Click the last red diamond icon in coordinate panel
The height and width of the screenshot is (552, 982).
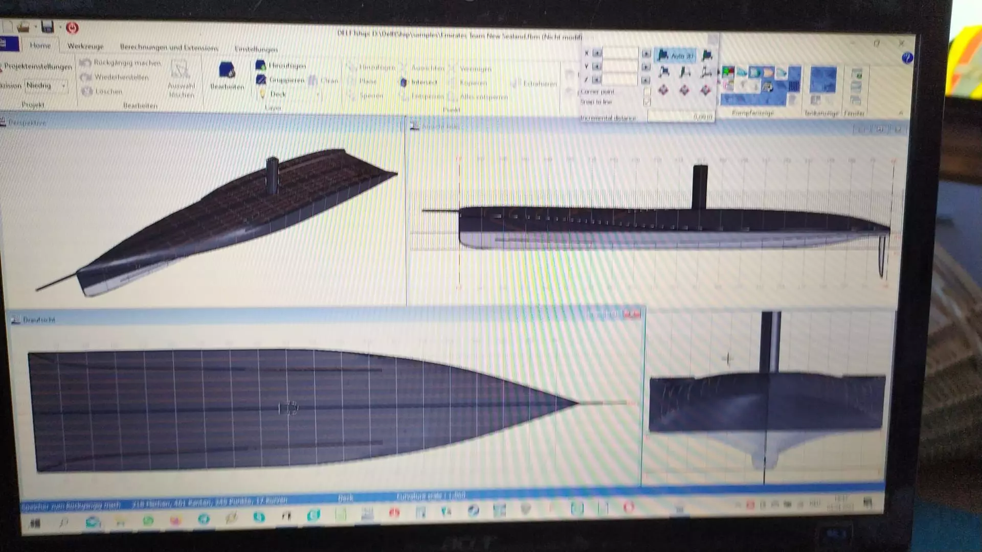[705, 90]
